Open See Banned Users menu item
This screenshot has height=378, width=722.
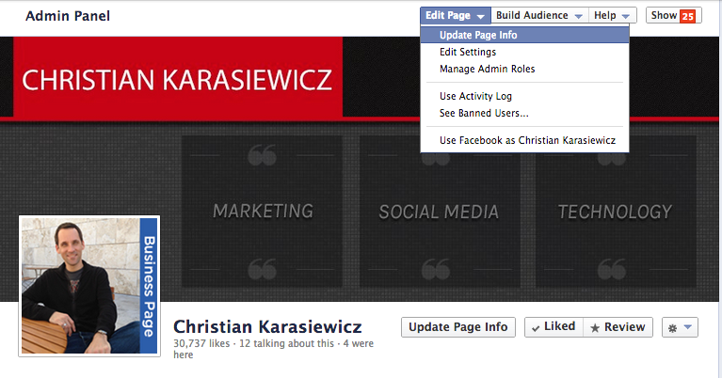click(x=524, y=113)
